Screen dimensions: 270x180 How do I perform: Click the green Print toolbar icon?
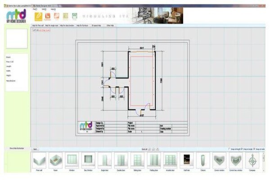pyautogui.click(x=74, y=16)
